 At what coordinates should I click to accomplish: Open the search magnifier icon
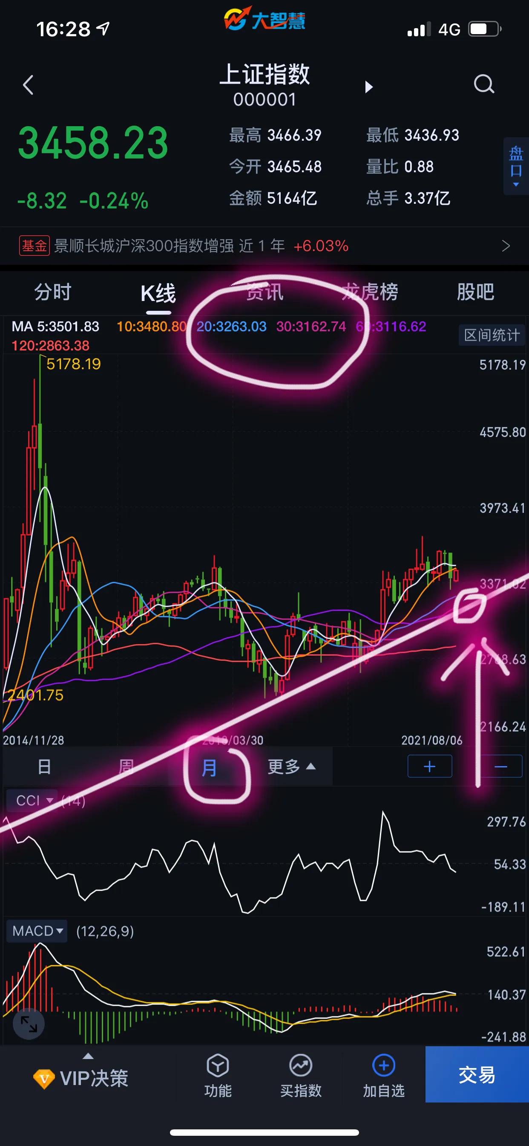pos(484,84)
